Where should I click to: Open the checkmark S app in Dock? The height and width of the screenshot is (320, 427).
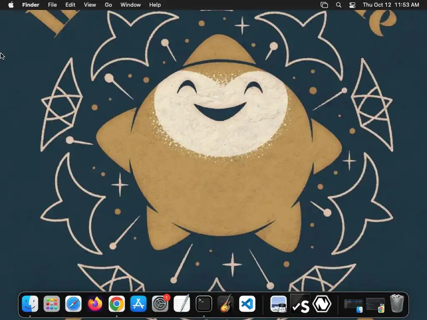300,304
